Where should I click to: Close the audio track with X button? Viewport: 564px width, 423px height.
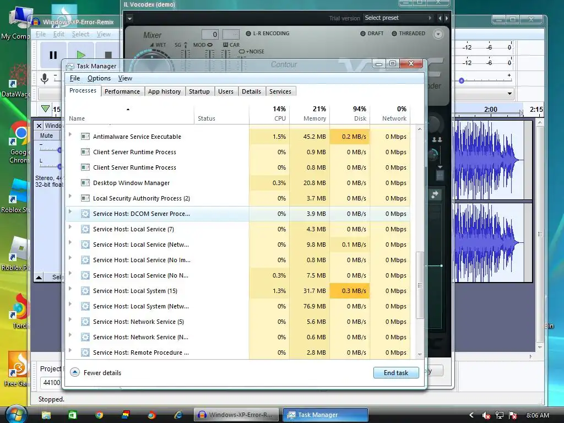pos(39,126)
